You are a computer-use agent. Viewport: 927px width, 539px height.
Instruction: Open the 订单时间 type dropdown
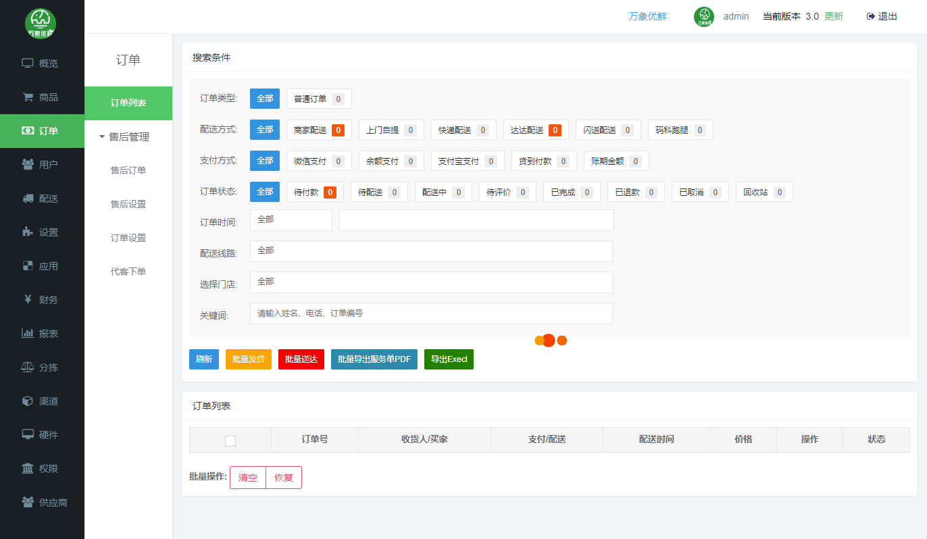291,220
